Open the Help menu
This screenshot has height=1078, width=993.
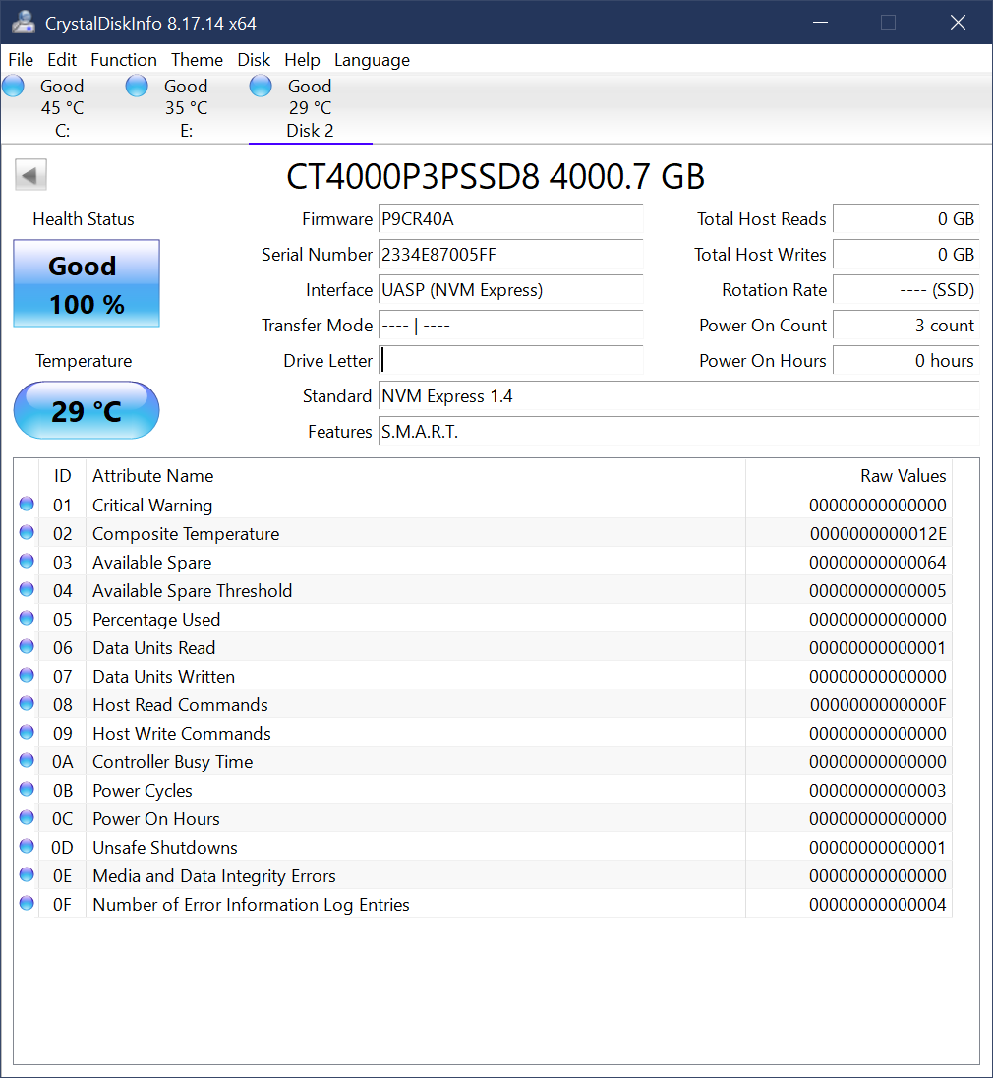point(303,60)
